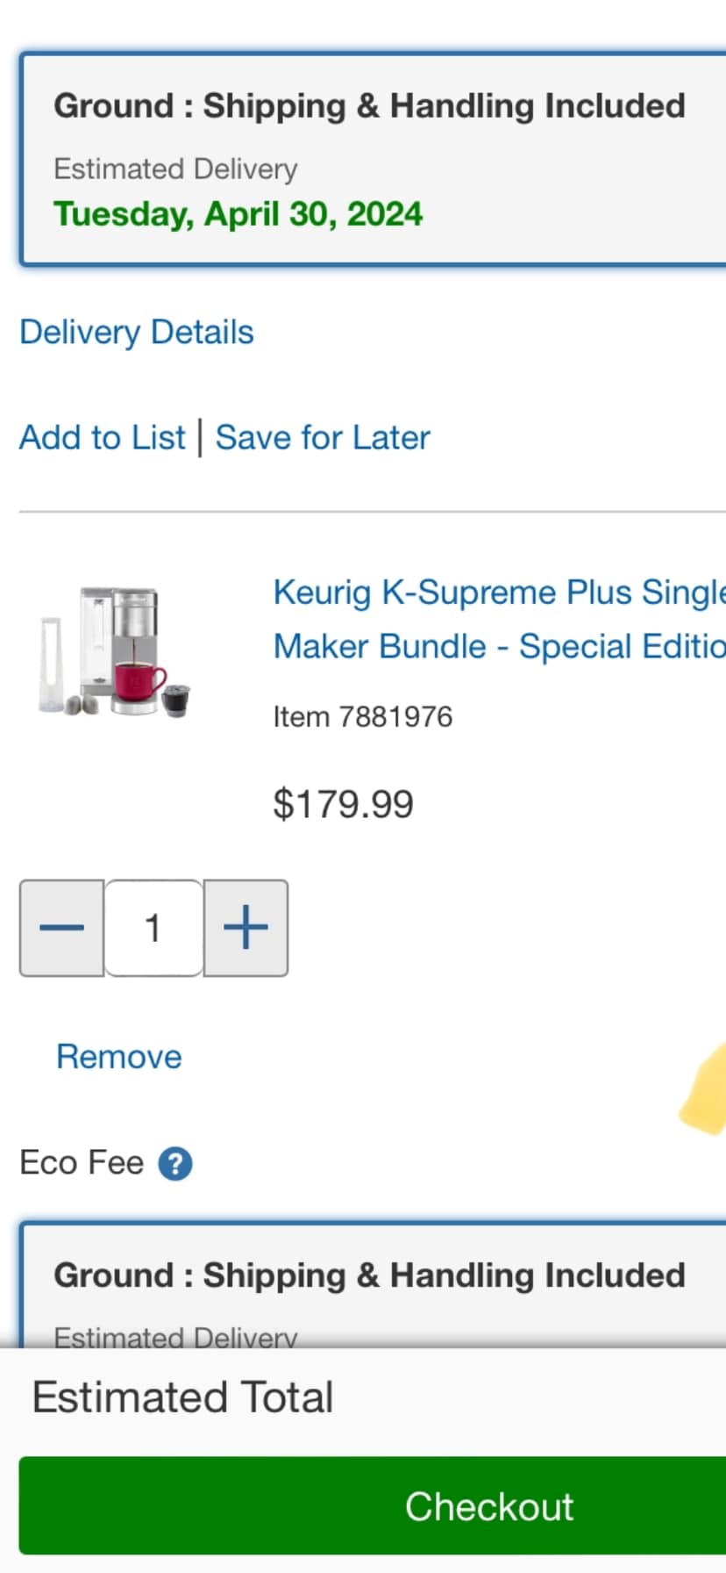Image resolution: width=726 pixels, height=1573 pixels.
Task: Decrease quantity with the minus icon
Action: [x=62, y=928]
